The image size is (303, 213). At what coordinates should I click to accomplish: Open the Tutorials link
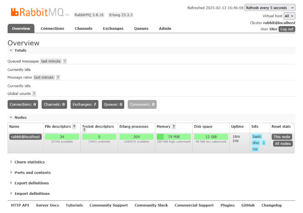pyautogui.click(x=74, y=205)
